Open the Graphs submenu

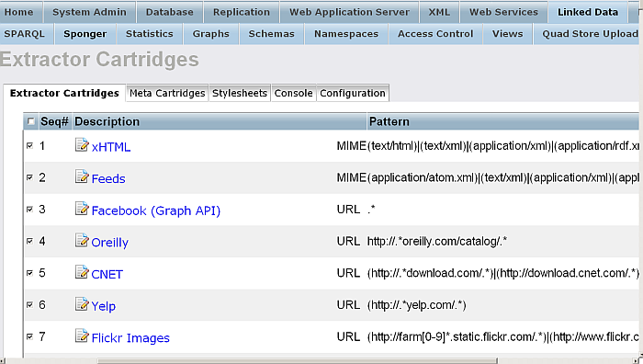[210, 34]
